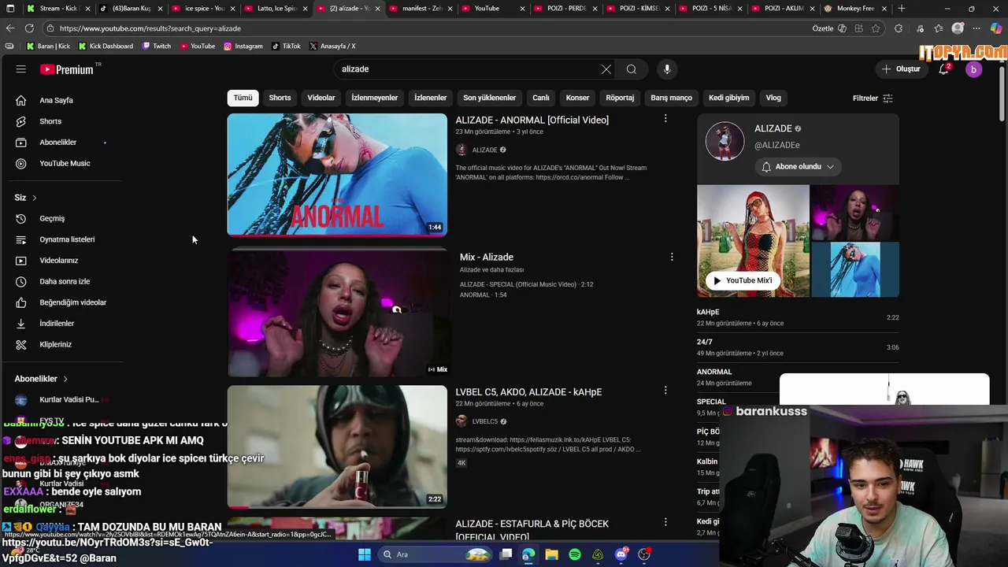The width and height of the screenshot is (1008, 567).
Task: Open the Filtreler search filters
Action: point(873,98)
